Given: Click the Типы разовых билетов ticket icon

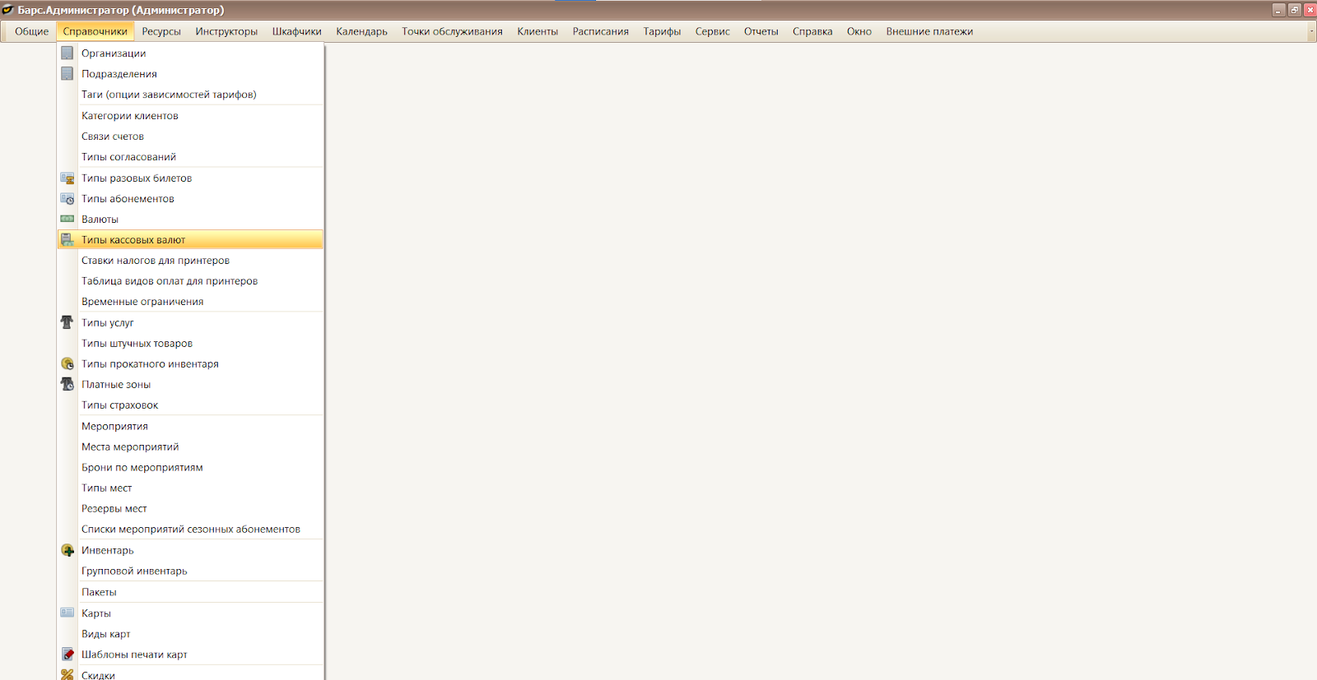Looking at the screenshot, I should [x=67, y=178].
